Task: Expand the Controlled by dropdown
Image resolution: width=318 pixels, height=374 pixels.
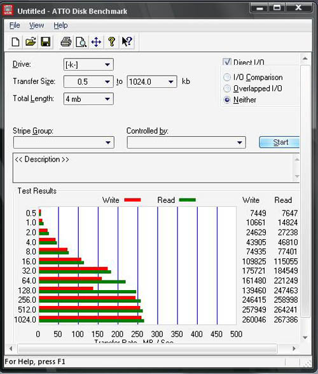Action: pyautogui.click(x=240, y=142)
